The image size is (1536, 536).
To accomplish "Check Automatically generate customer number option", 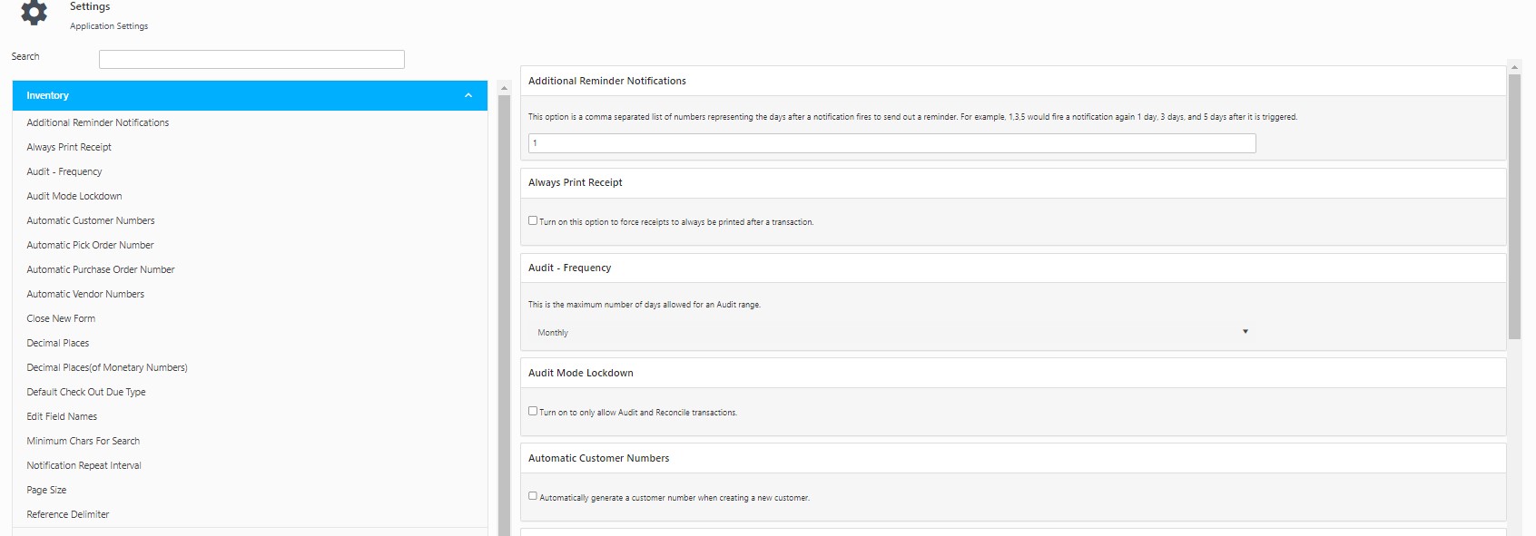I will point(533,496).
